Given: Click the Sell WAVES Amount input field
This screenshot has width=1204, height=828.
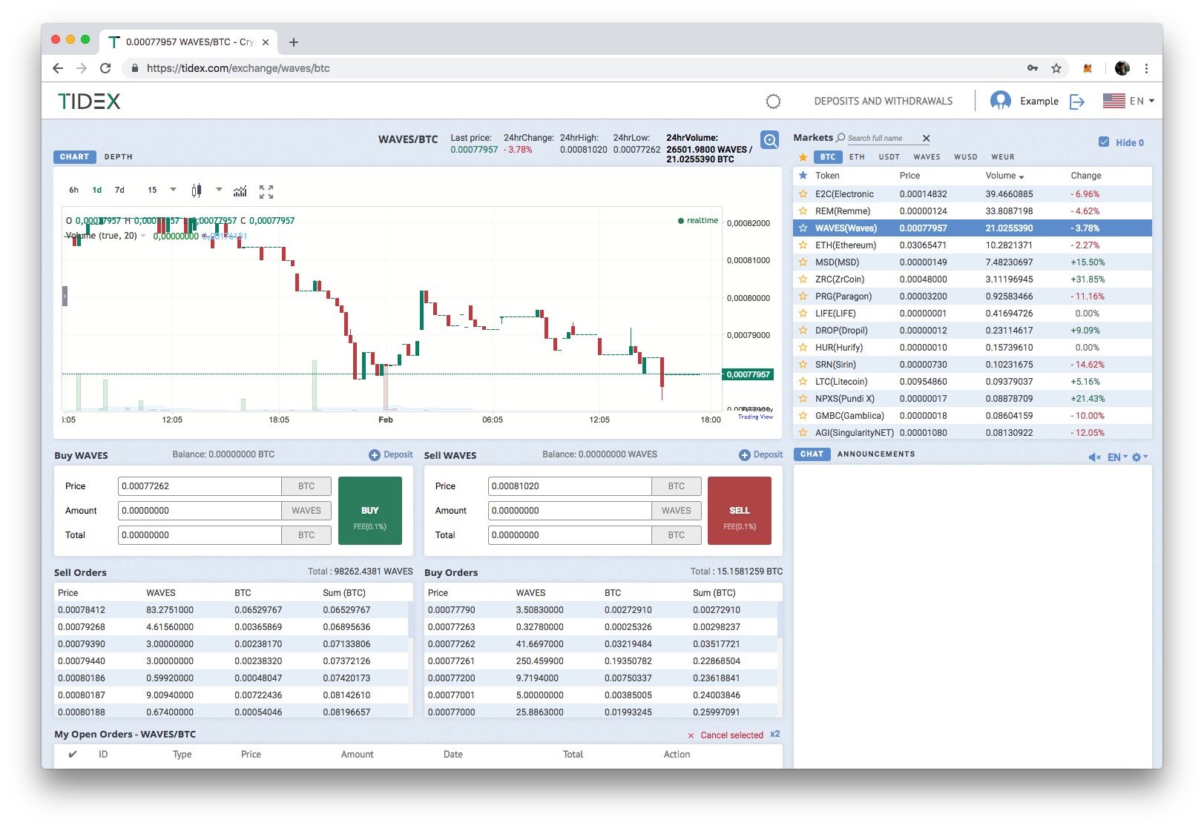Looking at the screenshot, I should [x=570, y=511].
